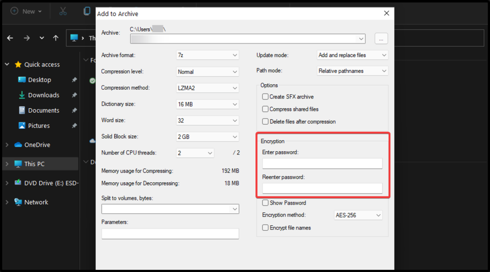Enable Encrypt file names option
The image size is (490, 272).
266,228
